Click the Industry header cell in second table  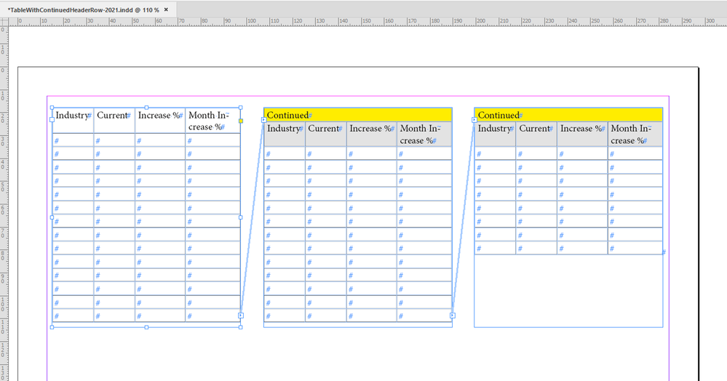285,134
